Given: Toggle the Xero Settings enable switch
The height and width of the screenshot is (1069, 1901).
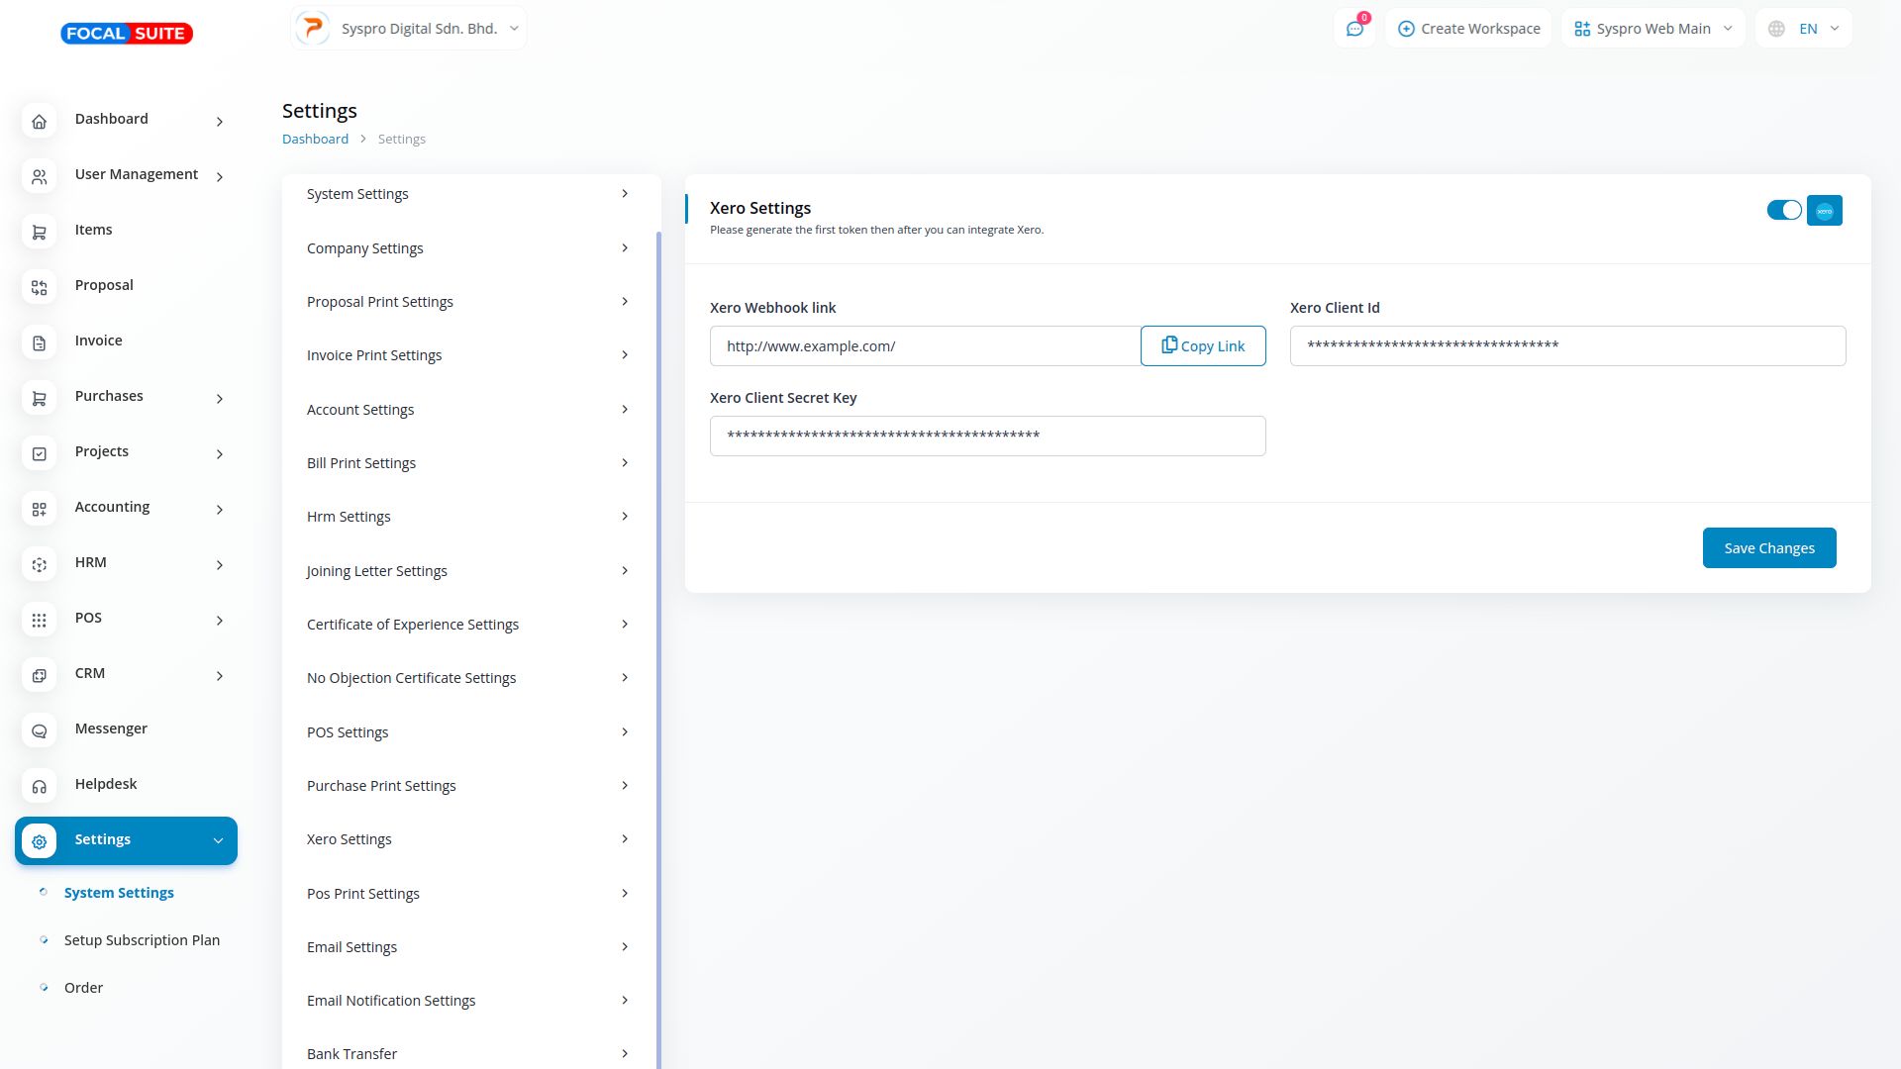Looking at the screenshot, I should click(1784, 210).
